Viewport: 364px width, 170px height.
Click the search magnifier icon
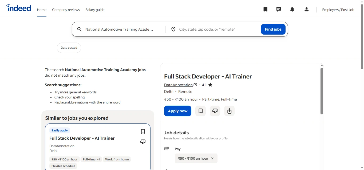pyautogui.click(x=79, y=29)
